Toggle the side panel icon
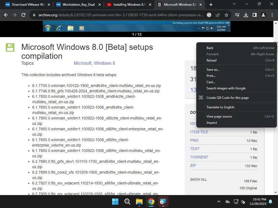Image resolution: width=278 pixels, height=208 pixels. 255,15
